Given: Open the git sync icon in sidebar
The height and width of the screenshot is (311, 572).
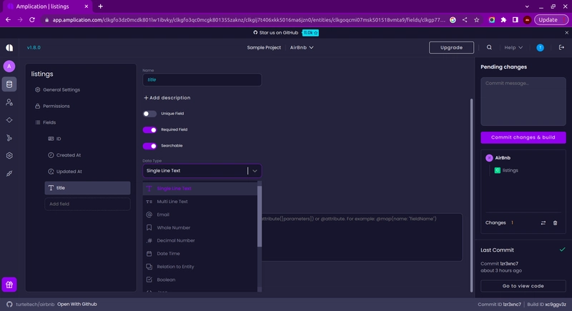Looking at the screenshot, I should click(x=9, y=138).
